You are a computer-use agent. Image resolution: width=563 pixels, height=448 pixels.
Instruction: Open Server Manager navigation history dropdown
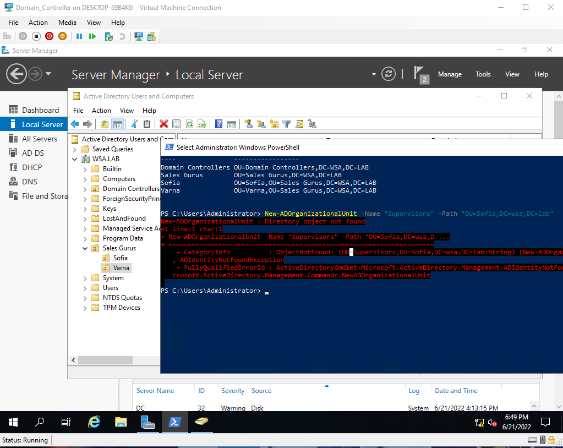[48, 74]
